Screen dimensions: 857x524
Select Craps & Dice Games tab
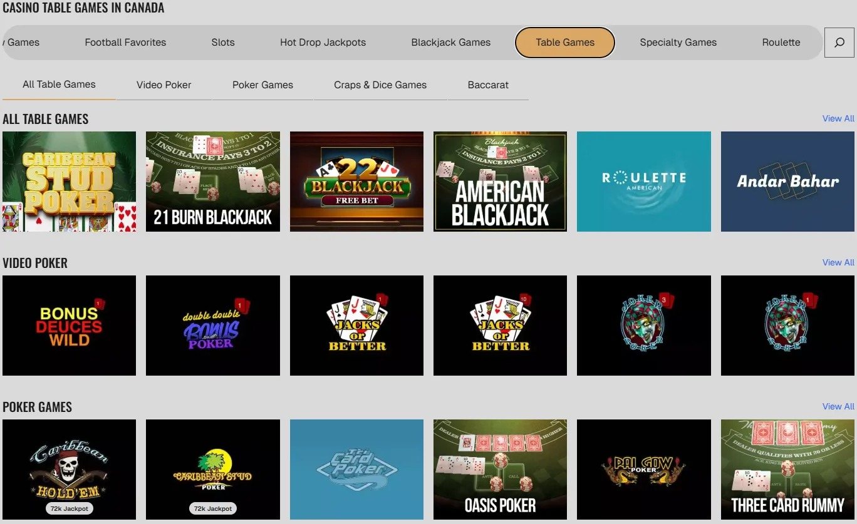380,85
